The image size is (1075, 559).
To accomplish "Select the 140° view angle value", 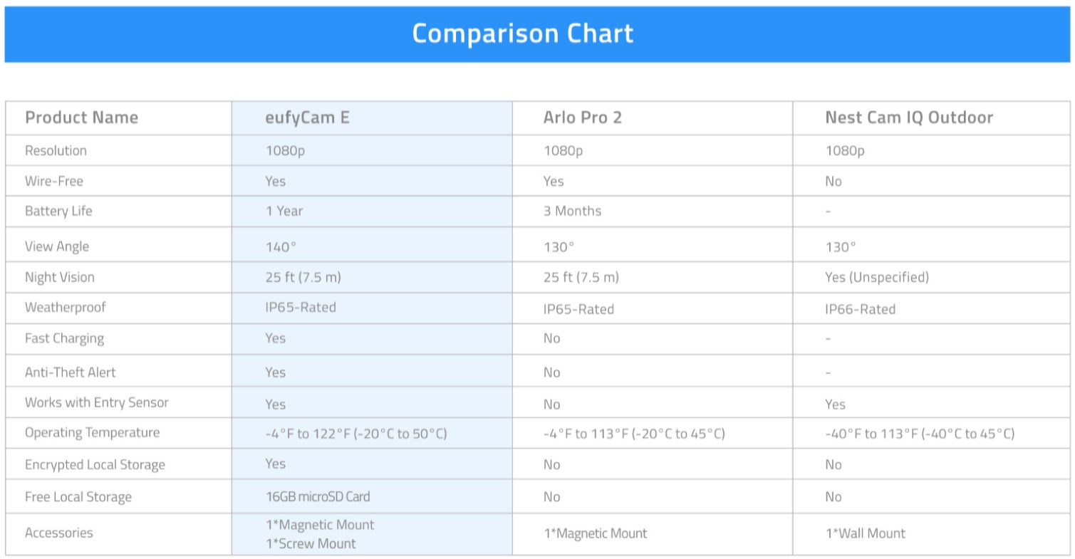I will click(280, 247).
